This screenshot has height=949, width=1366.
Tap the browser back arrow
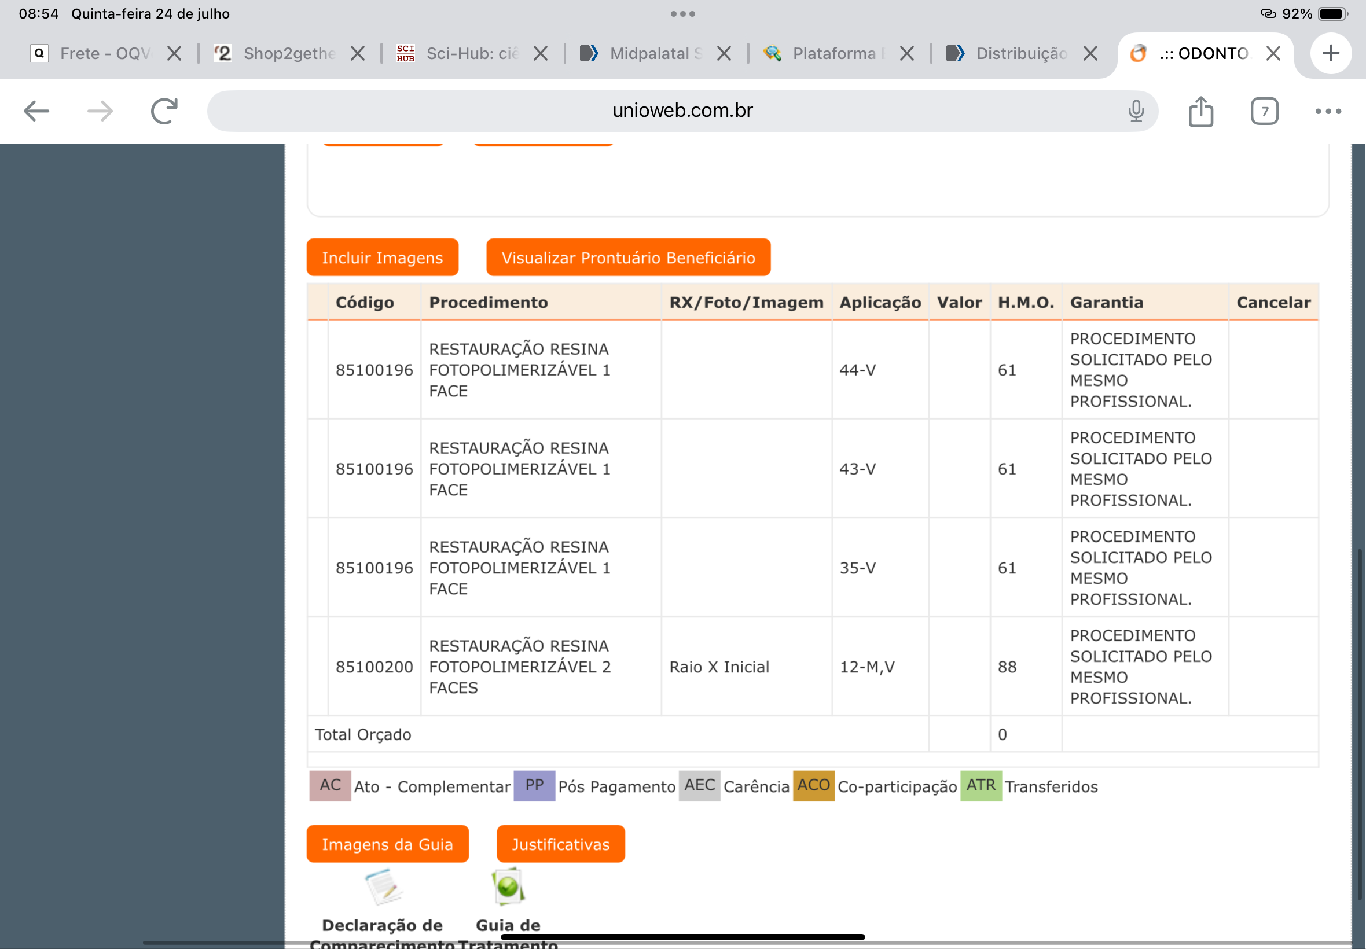click(x=36, y=111)
